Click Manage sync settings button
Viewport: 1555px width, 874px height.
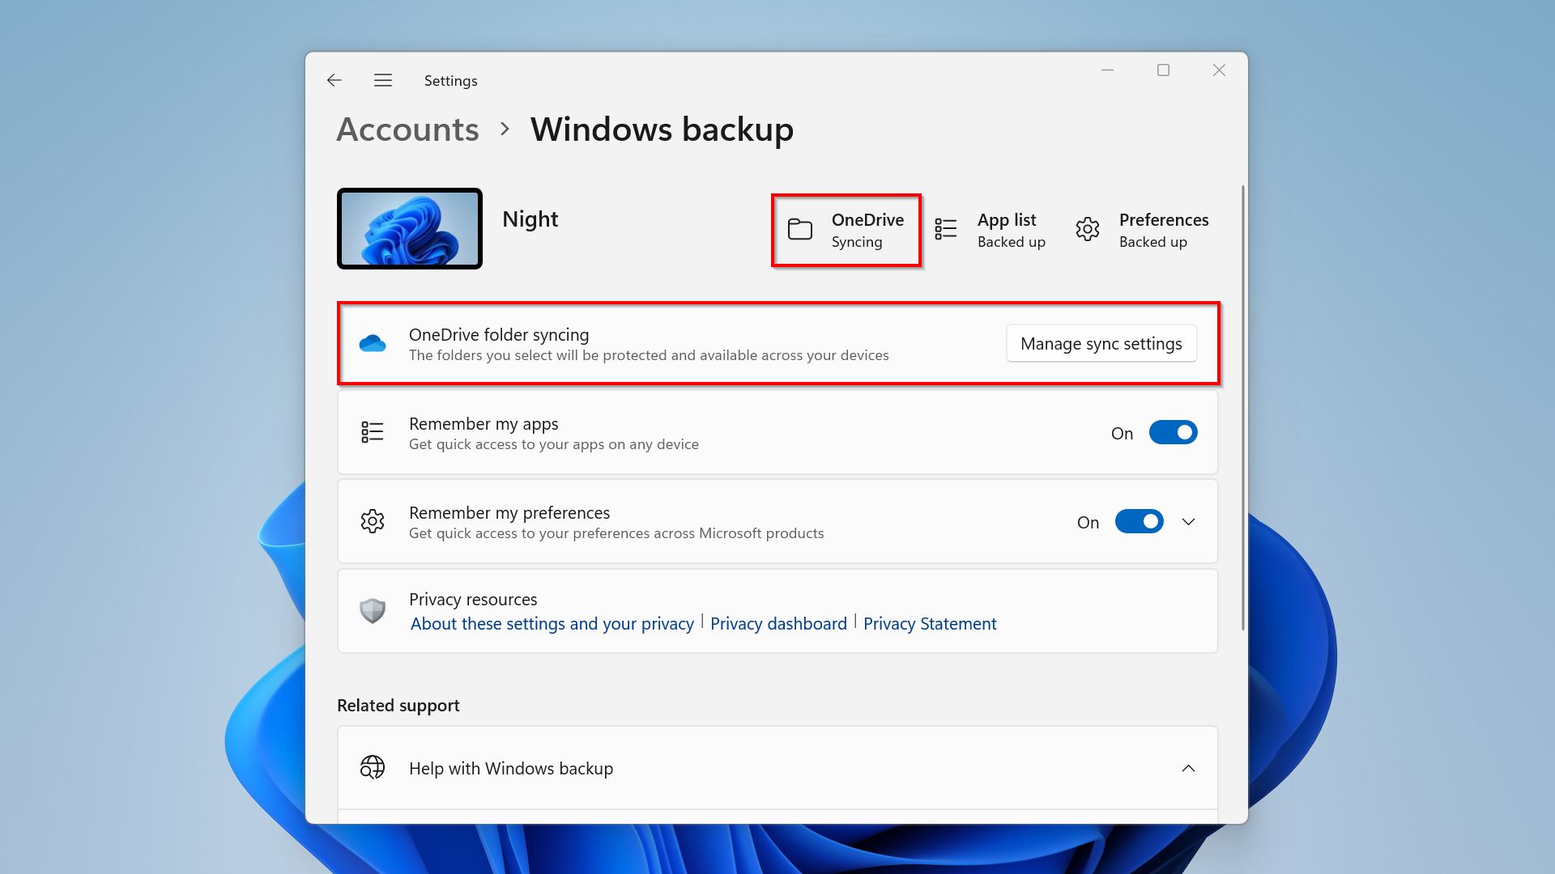coord(1100,342)
